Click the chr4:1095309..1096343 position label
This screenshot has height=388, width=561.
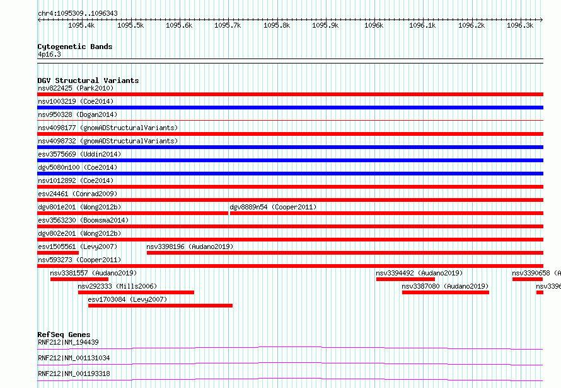[x=78, y=13]
